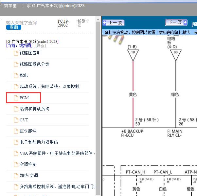
Task: Click the page icon beside 配电
Action: coord(16,76)
